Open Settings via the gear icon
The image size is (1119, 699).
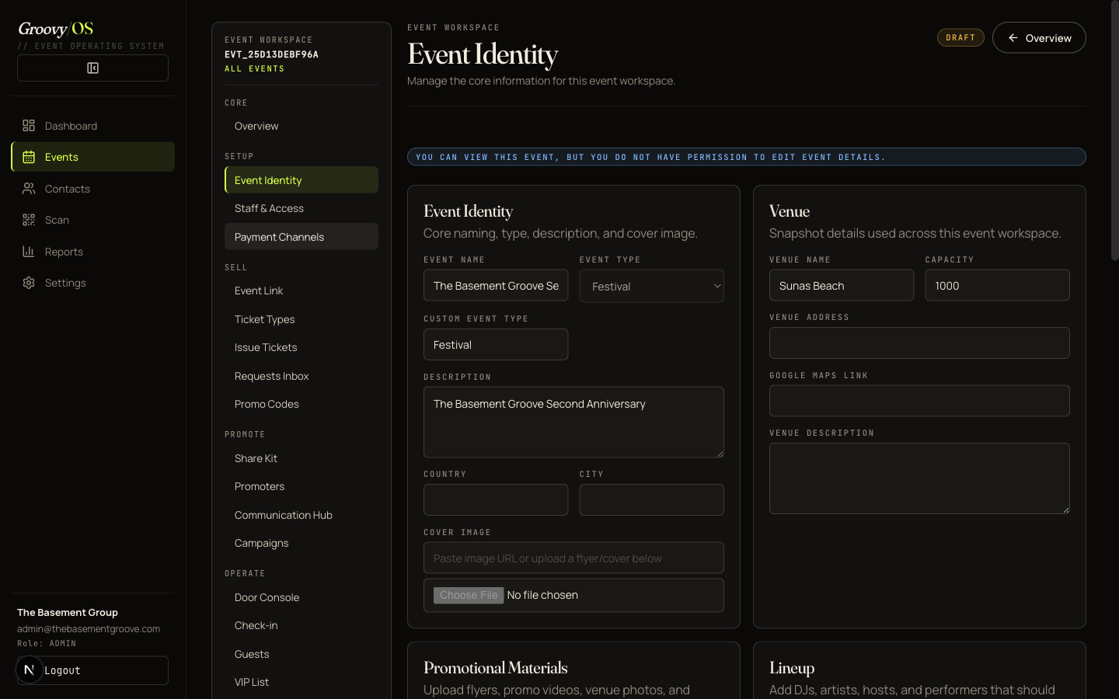pos(29,283)
